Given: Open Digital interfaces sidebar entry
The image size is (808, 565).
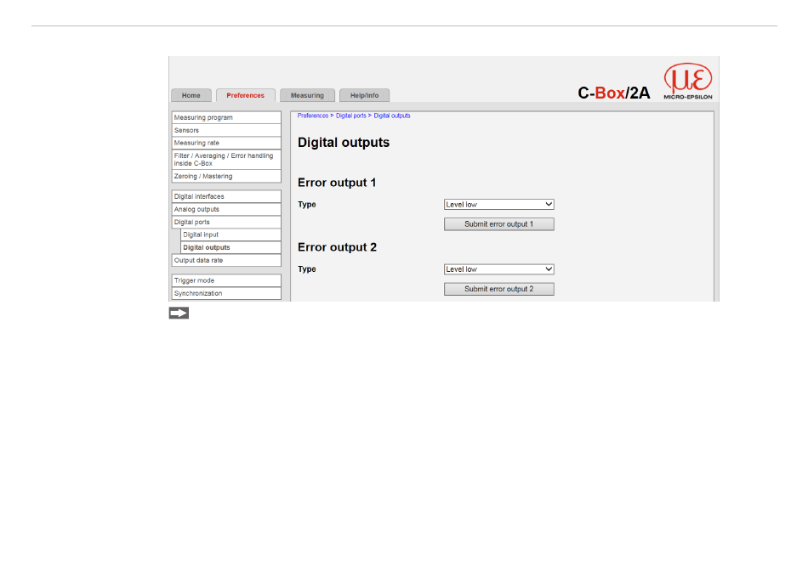Looking at the screenshot, I should point(226,196).
